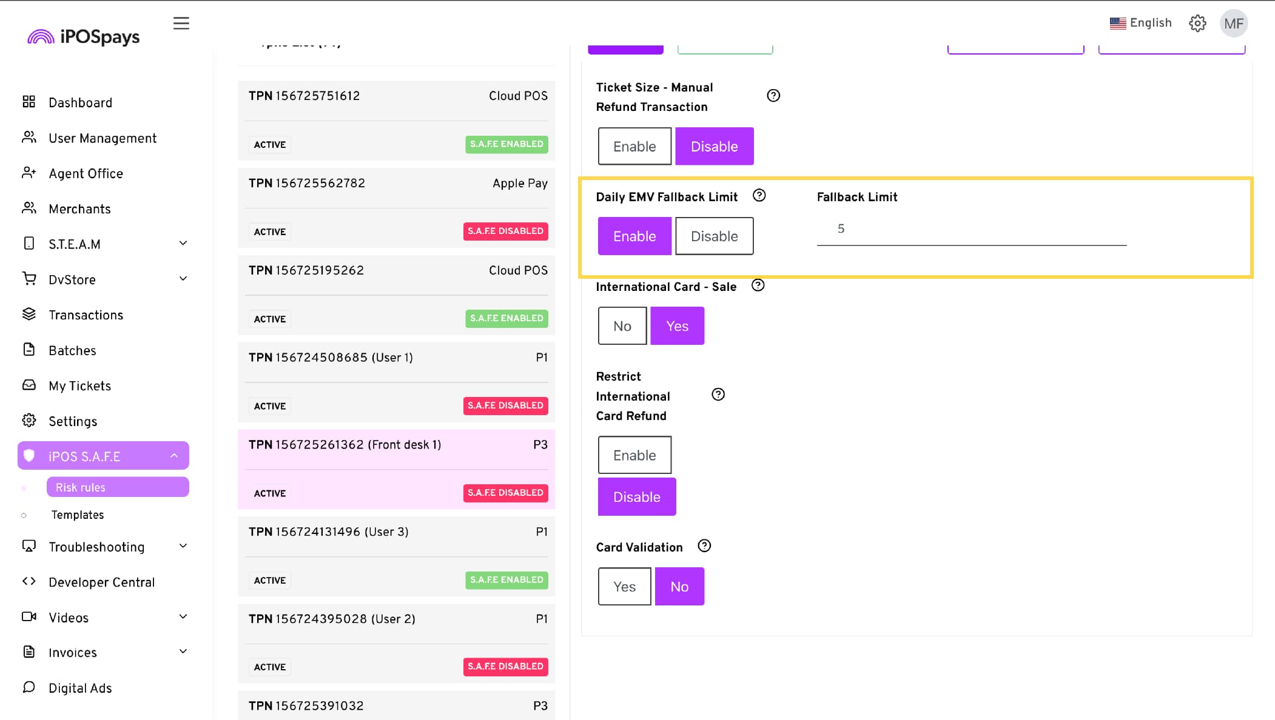Go to Transactions in the sidebar
The height and width of the screenshot is (720, 1275).
tap(86, 315)
